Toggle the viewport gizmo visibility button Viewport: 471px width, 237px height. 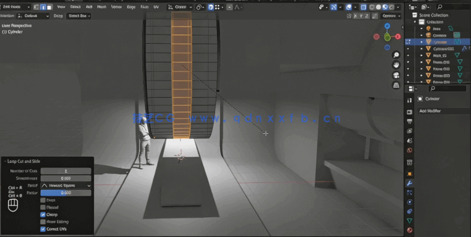click(334, 7)
